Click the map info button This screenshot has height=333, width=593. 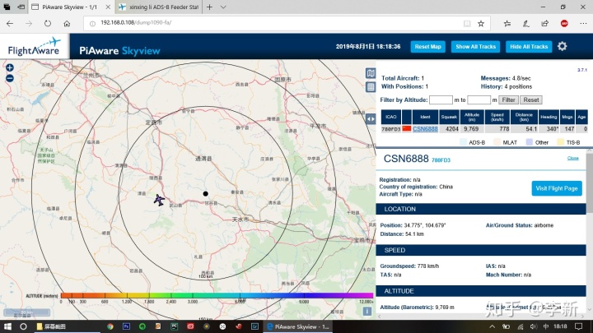click(x=367, y=311)
